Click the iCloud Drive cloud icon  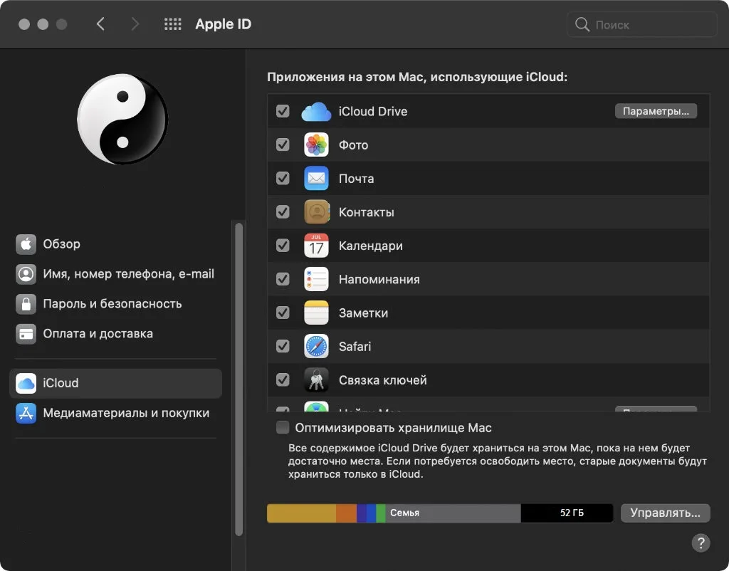coord(316,112)
